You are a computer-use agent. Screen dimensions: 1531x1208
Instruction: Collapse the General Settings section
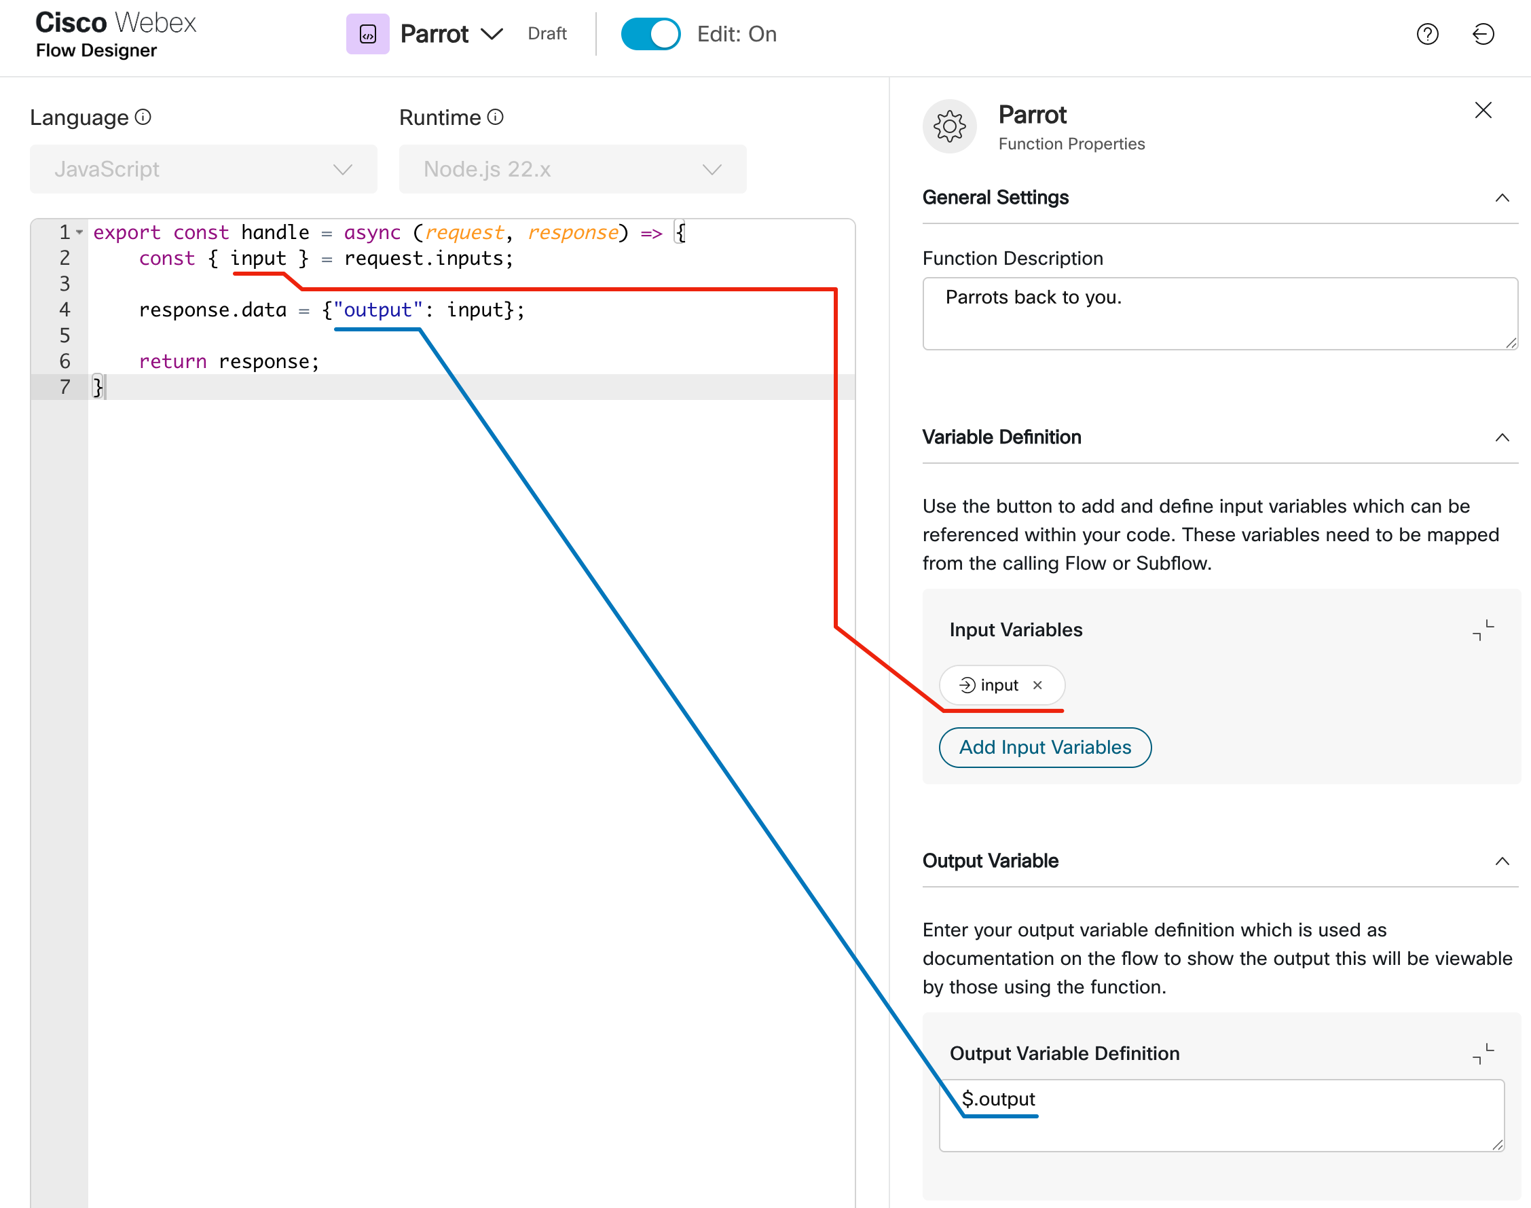[x=1502, y=198]
